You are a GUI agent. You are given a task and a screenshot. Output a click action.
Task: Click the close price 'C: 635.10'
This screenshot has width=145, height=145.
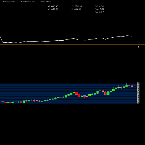(x=53, y=9)
